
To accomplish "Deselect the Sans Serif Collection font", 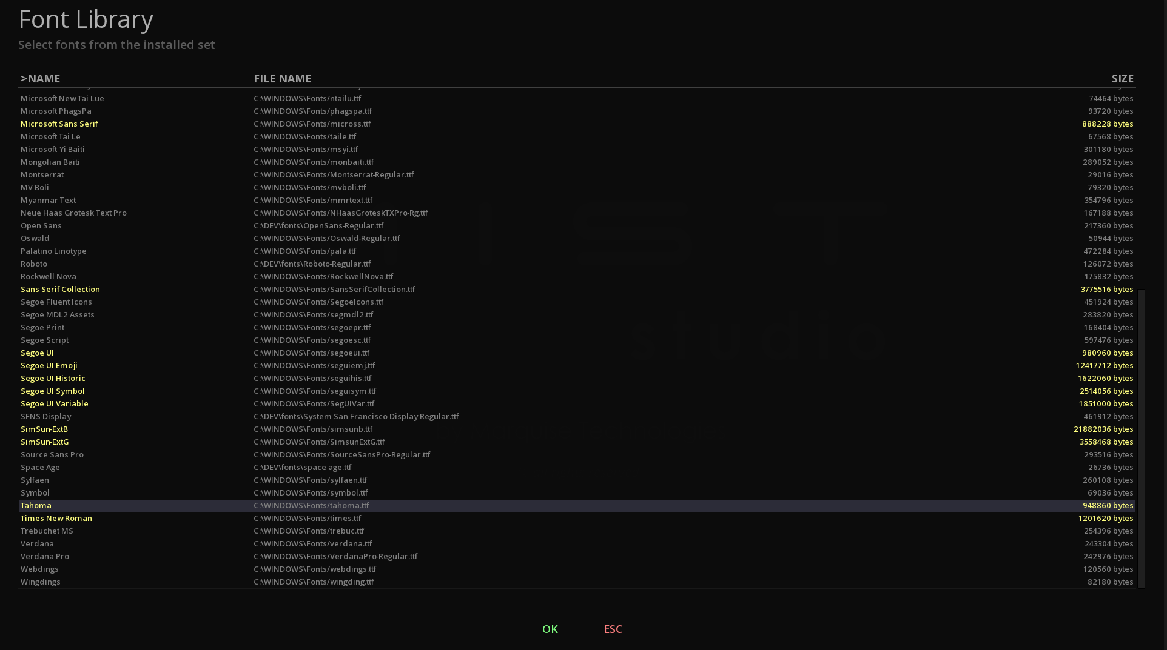I will 577,289.
